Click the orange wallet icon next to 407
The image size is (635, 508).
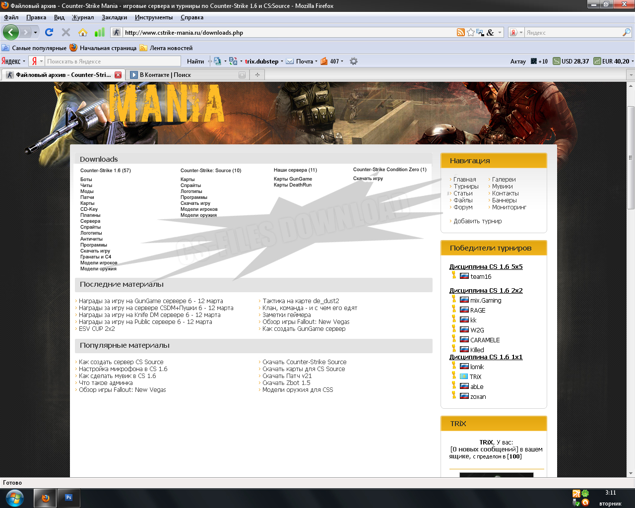[324, 61]
